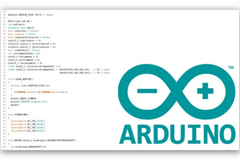
Task: Click the 'unsigned char cmd=0;' declaration
Action: point(21,28)
